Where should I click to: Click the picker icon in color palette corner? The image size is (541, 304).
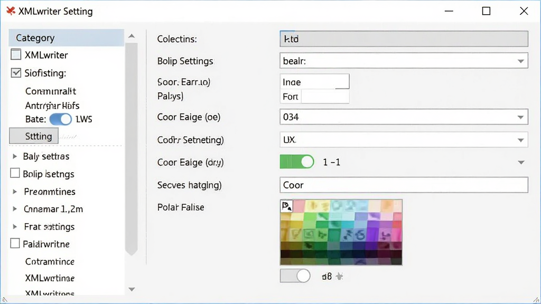(286, 206)
